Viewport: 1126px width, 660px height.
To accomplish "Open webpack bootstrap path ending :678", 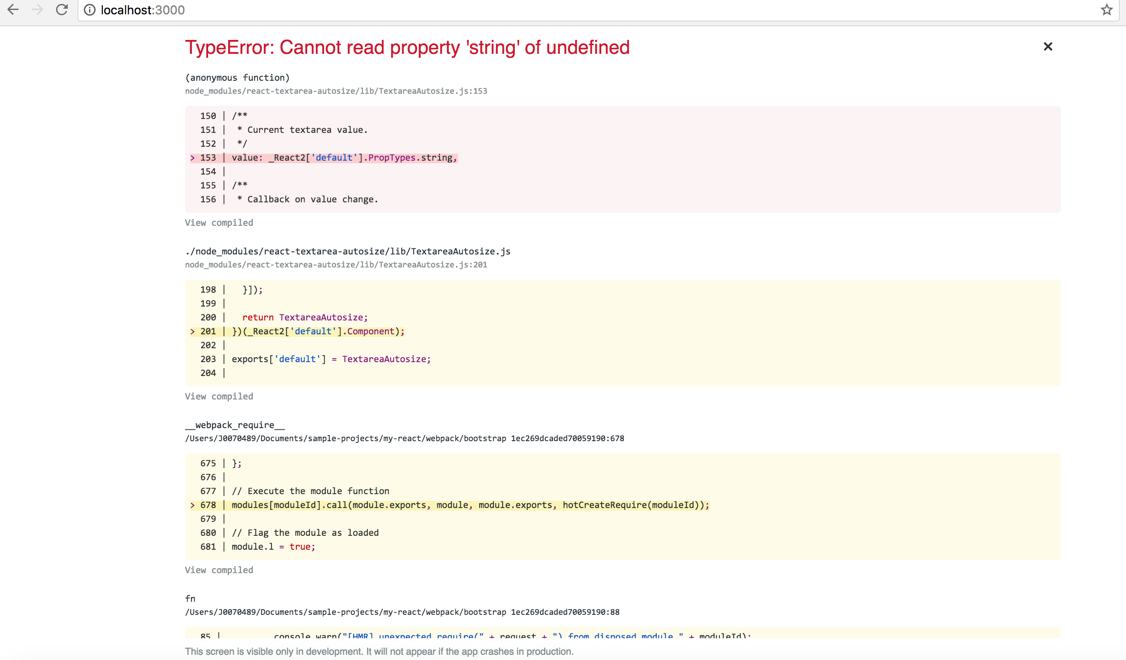I will point(404,438).
